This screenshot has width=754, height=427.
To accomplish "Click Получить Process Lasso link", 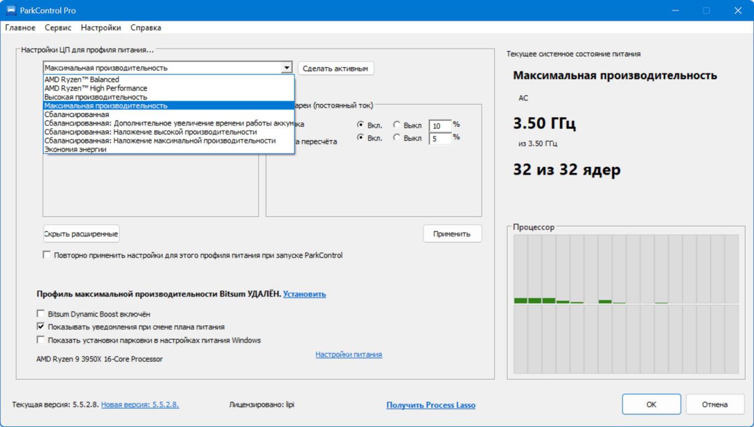I will coord(430,405).
